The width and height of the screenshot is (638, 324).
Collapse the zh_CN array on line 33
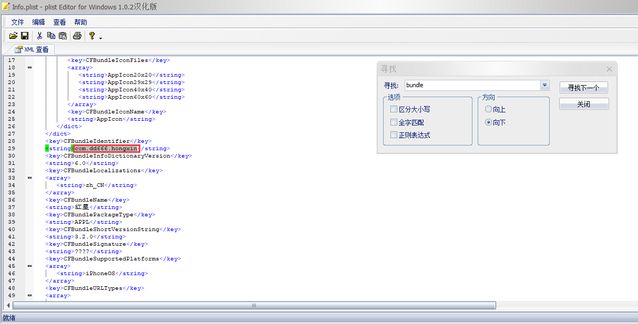(30, 177)
